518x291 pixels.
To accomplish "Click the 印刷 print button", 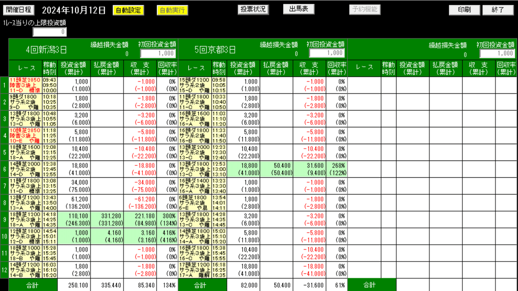I will pos(464,9).
